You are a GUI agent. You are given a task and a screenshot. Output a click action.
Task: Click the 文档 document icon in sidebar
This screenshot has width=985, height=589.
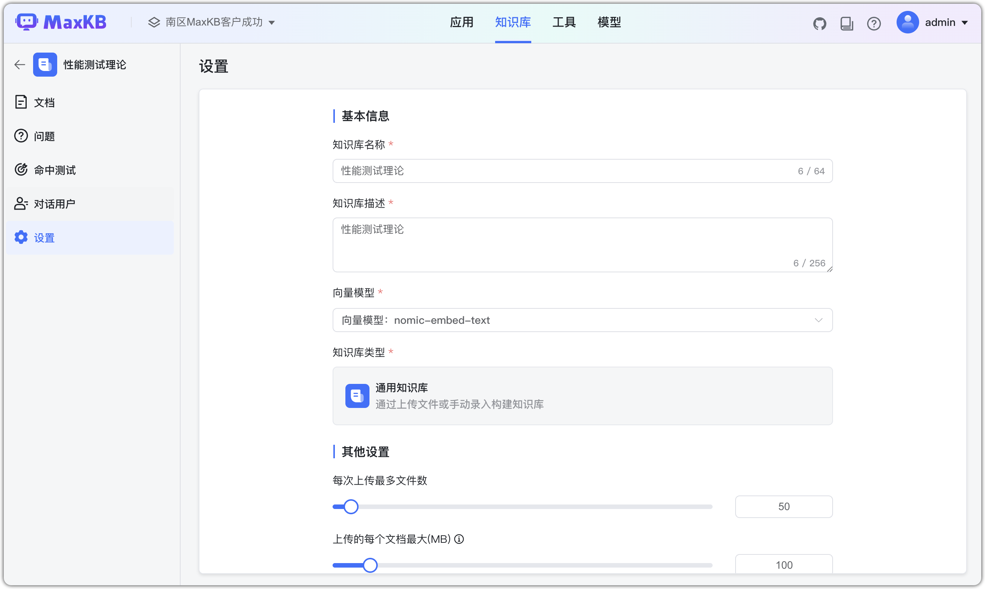coord(21,102)
